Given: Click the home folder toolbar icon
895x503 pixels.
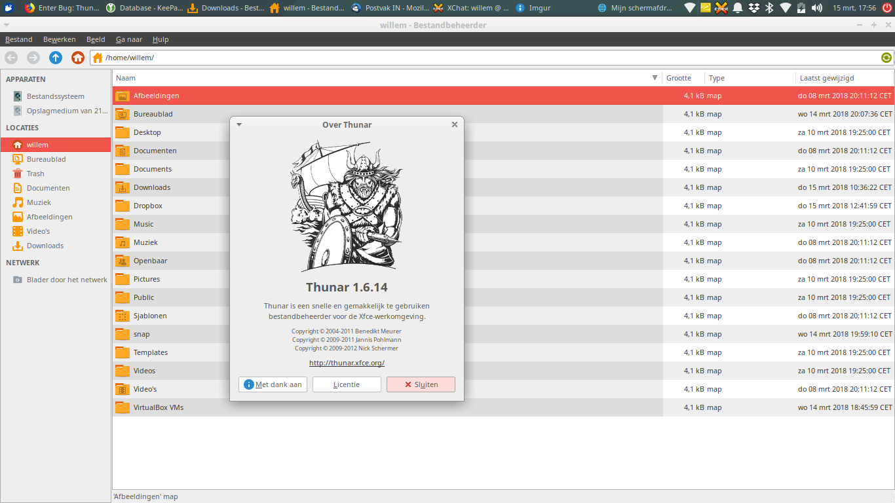Looking at the screenshot, I should tap(78, 58).
